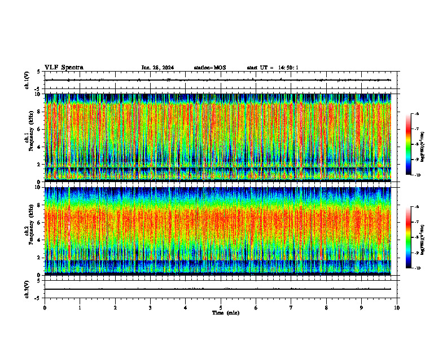447x345 pixels.
Task: Click time axis tick label "5"
Action: (221, 308)
